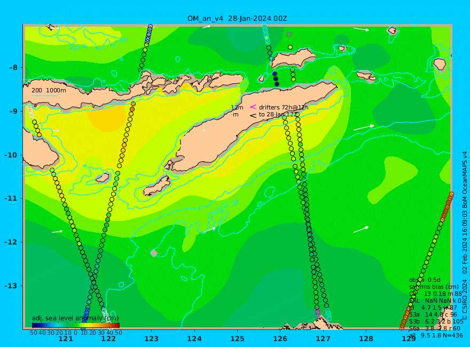
Task: Click longitude axis label 127
Action: pyautogui.click(x=323, y=339)
